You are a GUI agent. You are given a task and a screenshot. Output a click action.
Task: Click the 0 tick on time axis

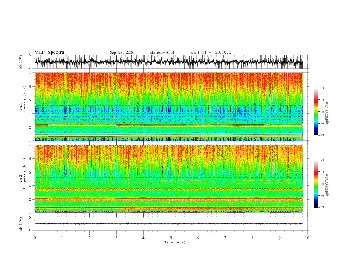35,238
